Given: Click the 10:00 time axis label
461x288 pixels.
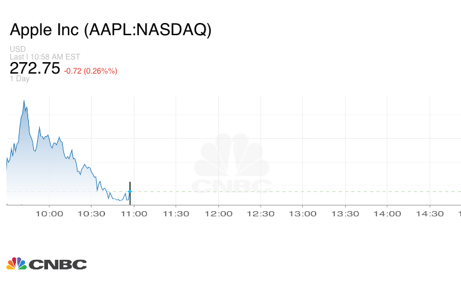Looking at the screenshot, I should pyautogui.click(x=49, y=214).
